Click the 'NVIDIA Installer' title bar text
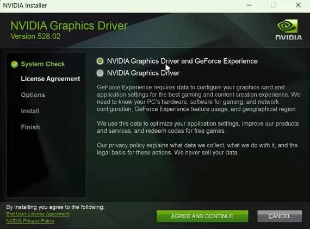The width and height of the screenshot is (310, 229). point(25,5)
